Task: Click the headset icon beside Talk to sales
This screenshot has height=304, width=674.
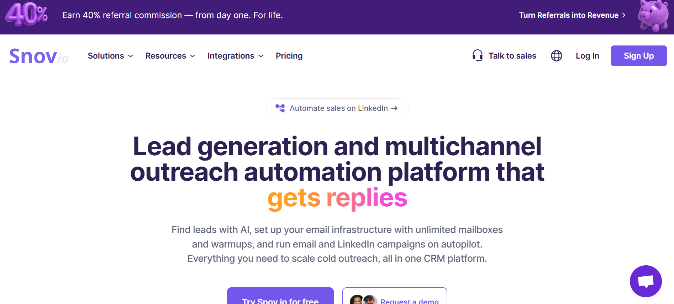Action: [477, 56]
